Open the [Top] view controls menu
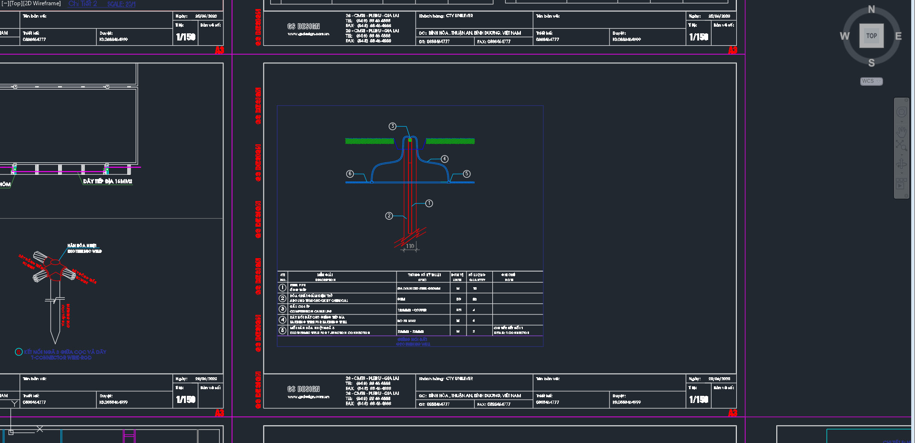This screenshot has width=915, height=443. click(16, 4)
